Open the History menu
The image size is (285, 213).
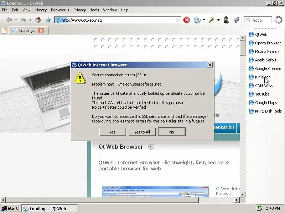click(x=41, y=10)
